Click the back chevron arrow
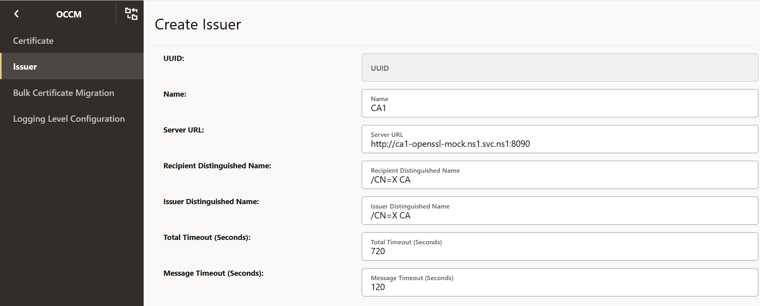This screenshot has width=760, height=306. click(16, 14)
